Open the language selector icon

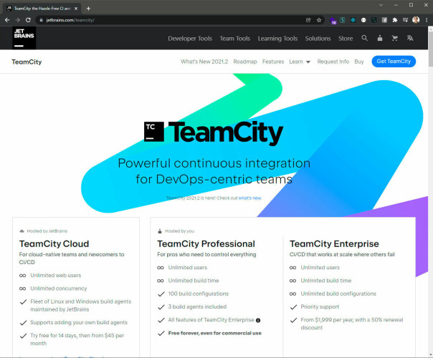410,38
